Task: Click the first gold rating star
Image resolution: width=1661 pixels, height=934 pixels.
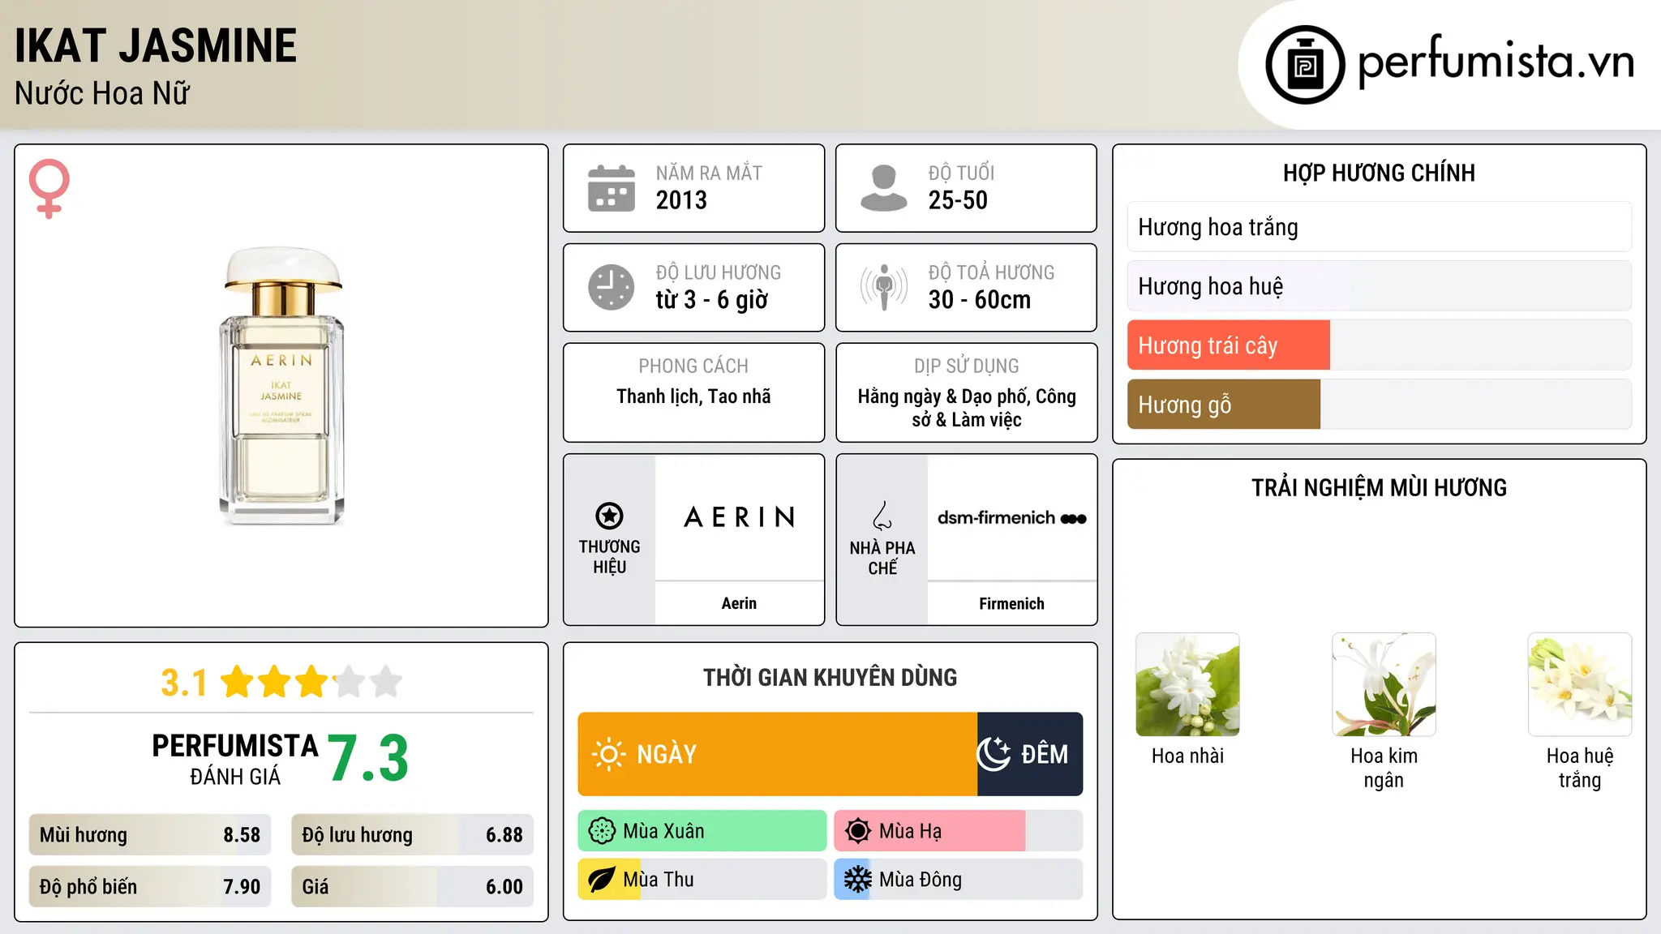Action: point(238,682)
